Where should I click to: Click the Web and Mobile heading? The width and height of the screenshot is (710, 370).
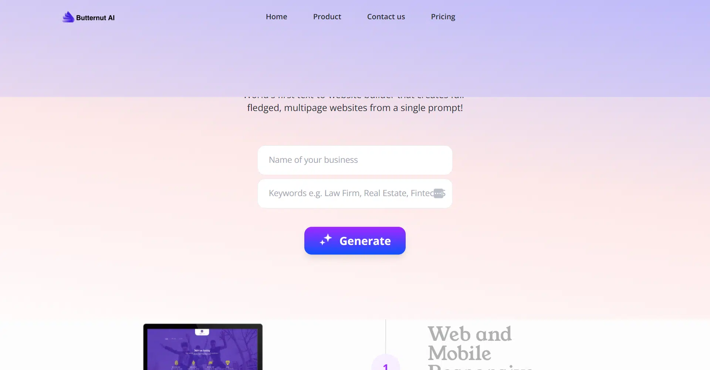[x=470, y=343]
